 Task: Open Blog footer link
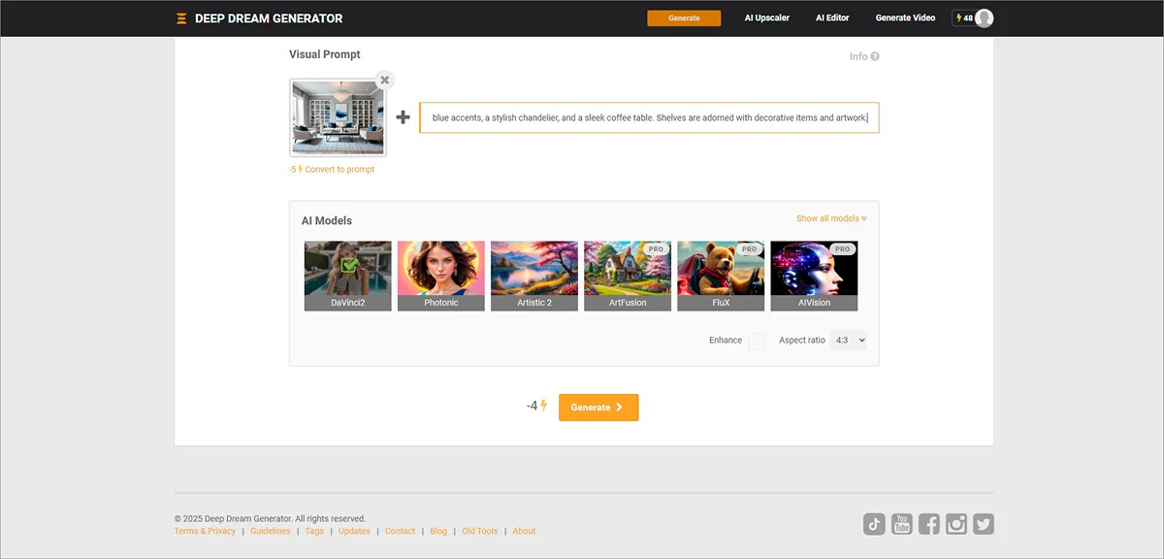coord(438,531)
